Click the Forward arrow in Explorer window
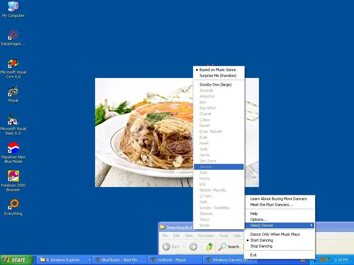This screenshot has height=265, width=354. 193,247
